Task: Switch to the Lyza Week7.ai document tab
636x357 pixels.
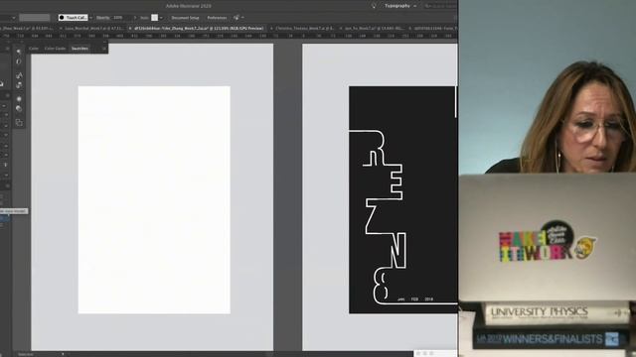Action: click(93, 29)
